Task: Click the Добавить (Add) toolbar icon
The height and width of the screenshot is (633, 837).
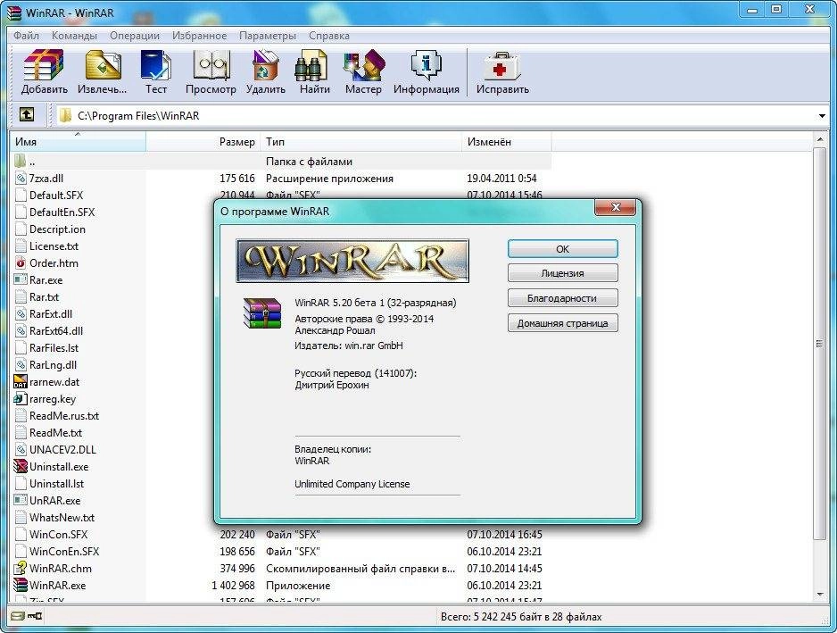Action: pos(44,65)
